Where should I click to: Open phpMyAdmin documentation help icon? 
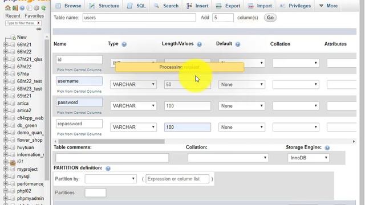22,8
